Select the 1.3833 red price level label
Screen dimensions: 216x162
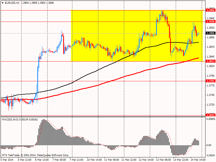(x=210, y=61)
